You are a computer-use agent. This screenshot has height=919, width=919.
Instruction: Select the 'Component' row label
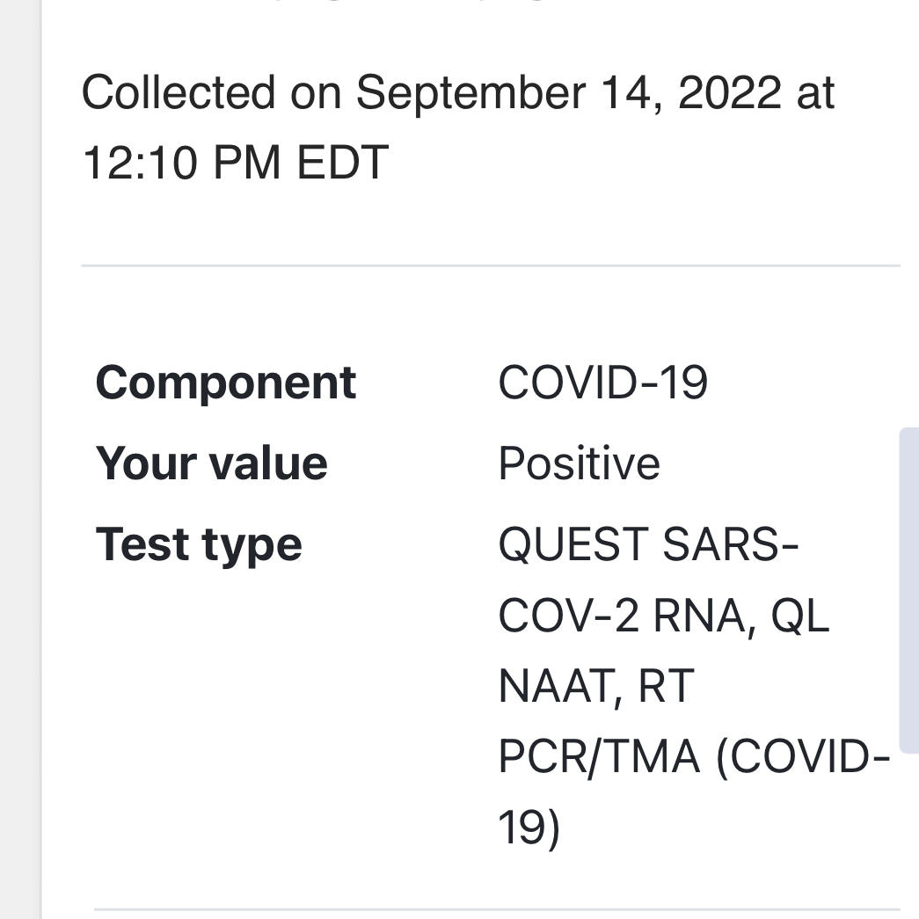coord(225,383)
